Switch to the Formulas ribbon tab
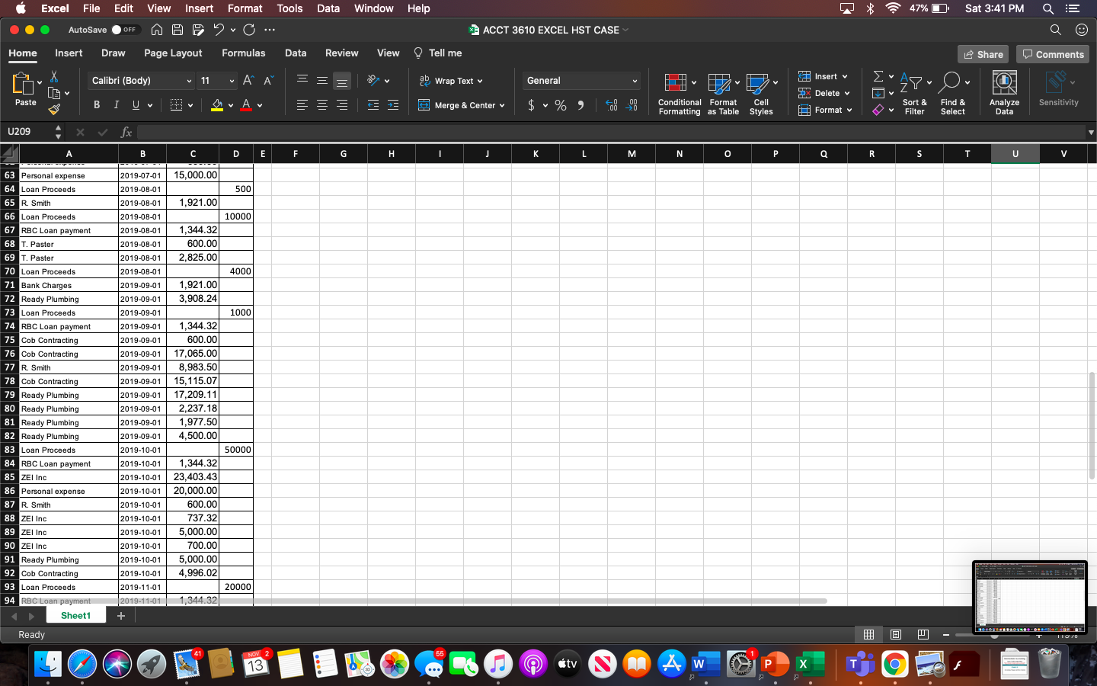 tap(243, 53)
